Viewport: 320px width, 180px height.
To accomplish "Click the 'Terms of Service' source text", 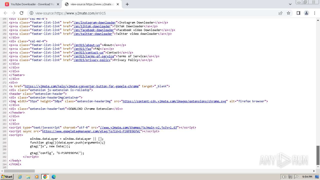I will click(131, 56).
